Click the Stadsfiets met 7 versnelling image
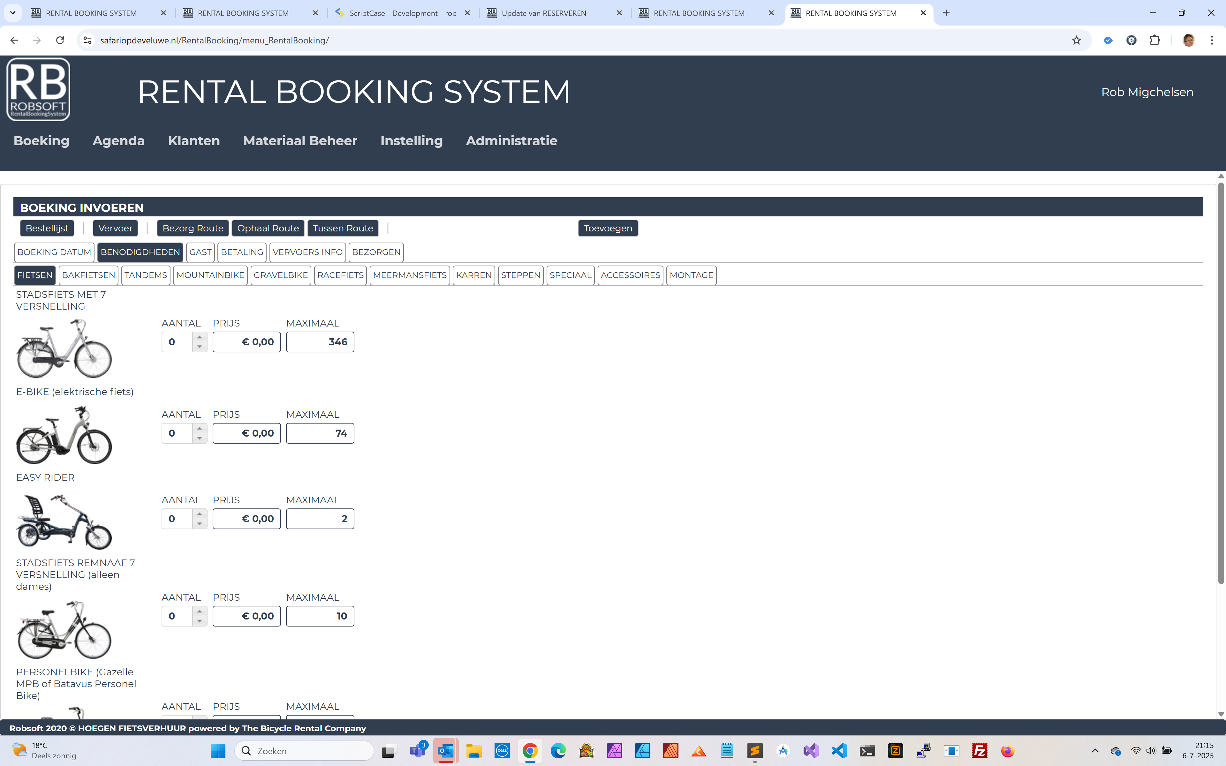The image size is (1226, 766). pyautogui.click(x=64, y=349)
